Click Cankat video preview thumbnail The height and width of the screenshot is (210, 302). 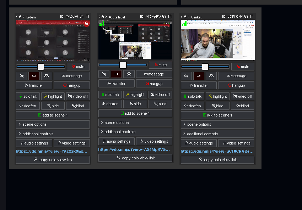[218, 40]
